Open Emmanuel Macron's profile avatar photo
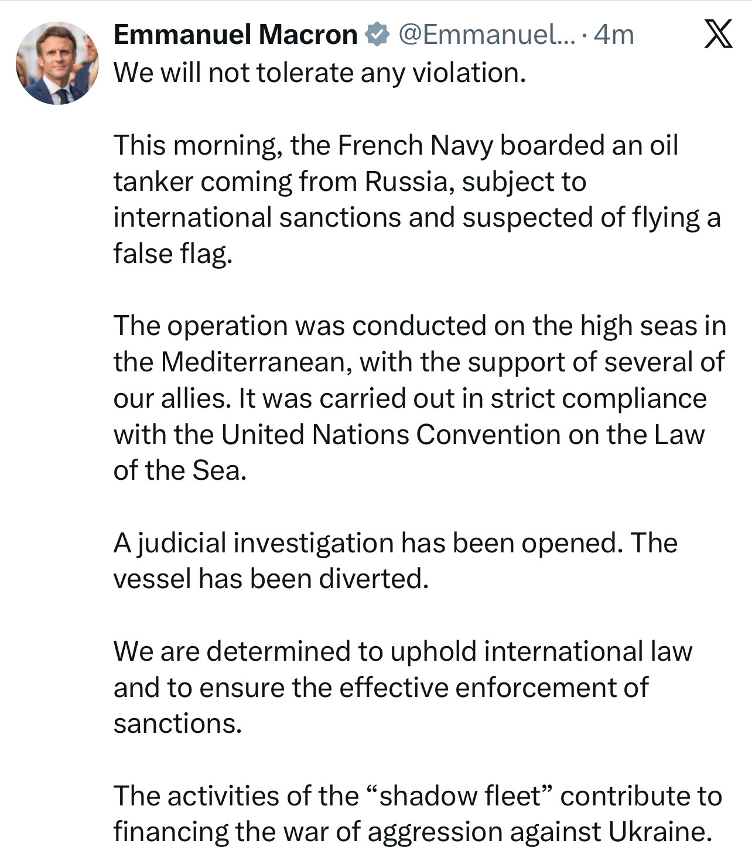The width and height of the screenshot is (752, 864). tap(57, 63)
